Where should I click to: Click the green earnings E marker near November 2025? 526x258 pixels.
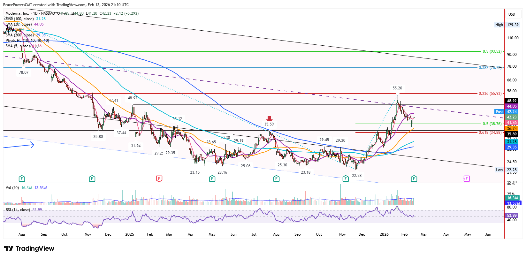click(x=345, y=178)
